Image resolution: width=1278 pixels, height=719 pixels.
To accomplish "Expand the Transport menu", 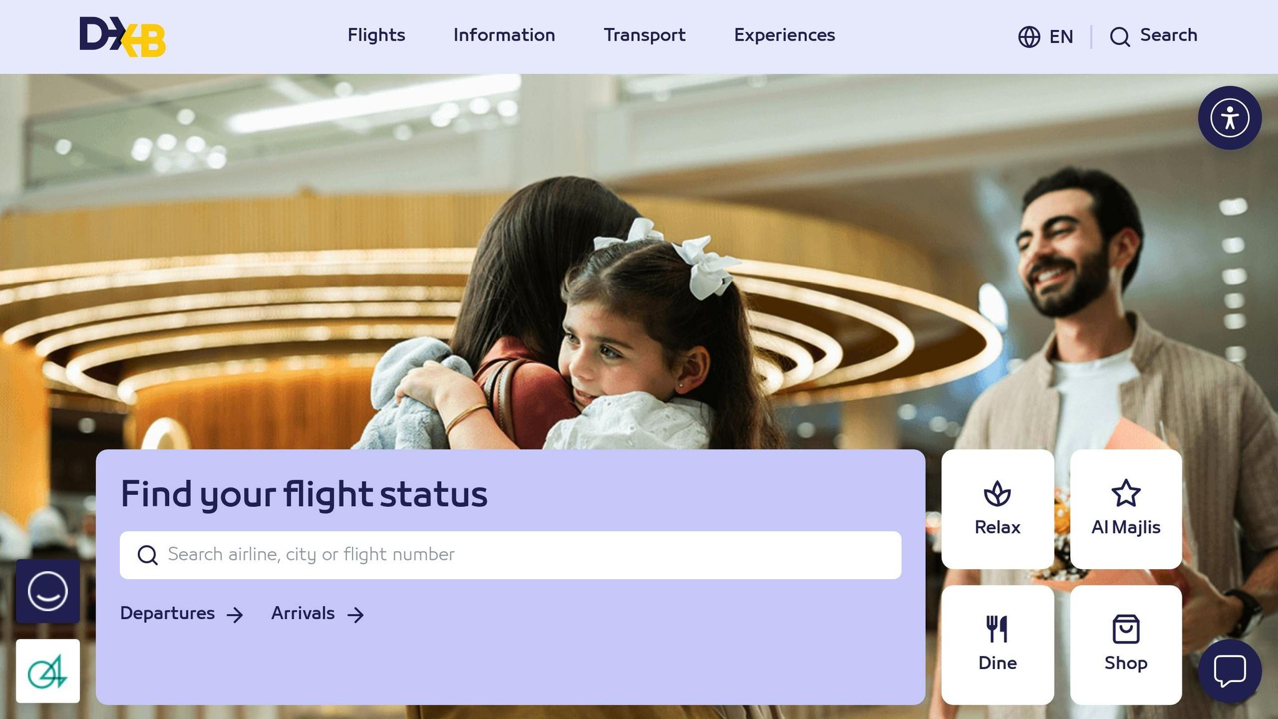I will tap(645, 36).
